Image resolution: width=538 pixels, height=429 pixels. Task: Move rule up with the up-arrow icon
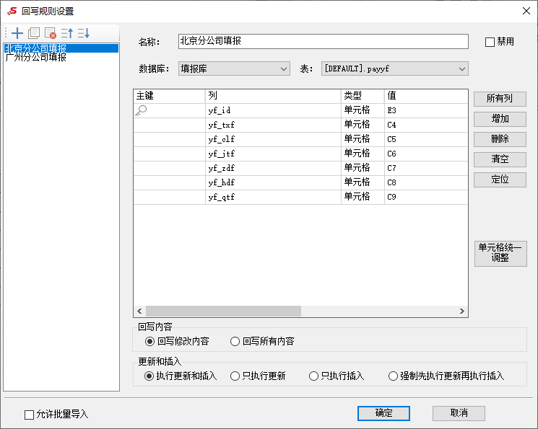(x=67, y=33)
